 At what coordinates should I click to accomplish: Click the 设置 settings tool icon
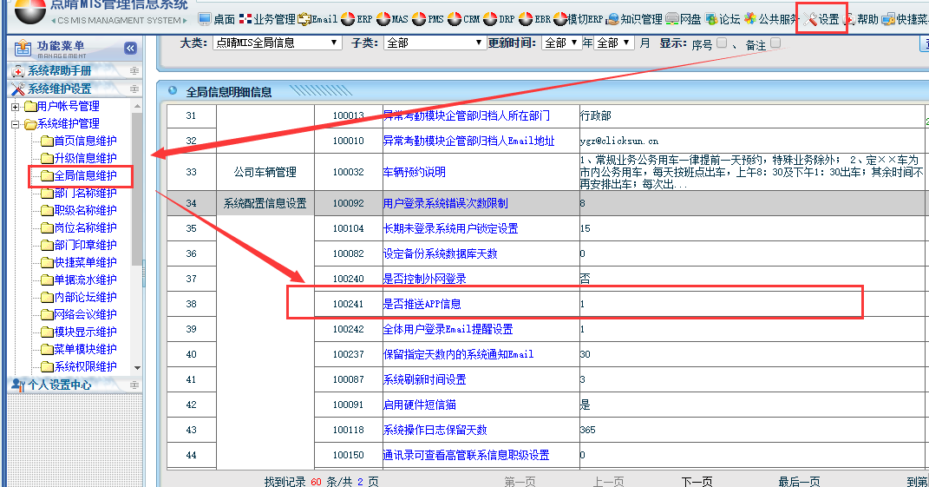pos(812,19)
